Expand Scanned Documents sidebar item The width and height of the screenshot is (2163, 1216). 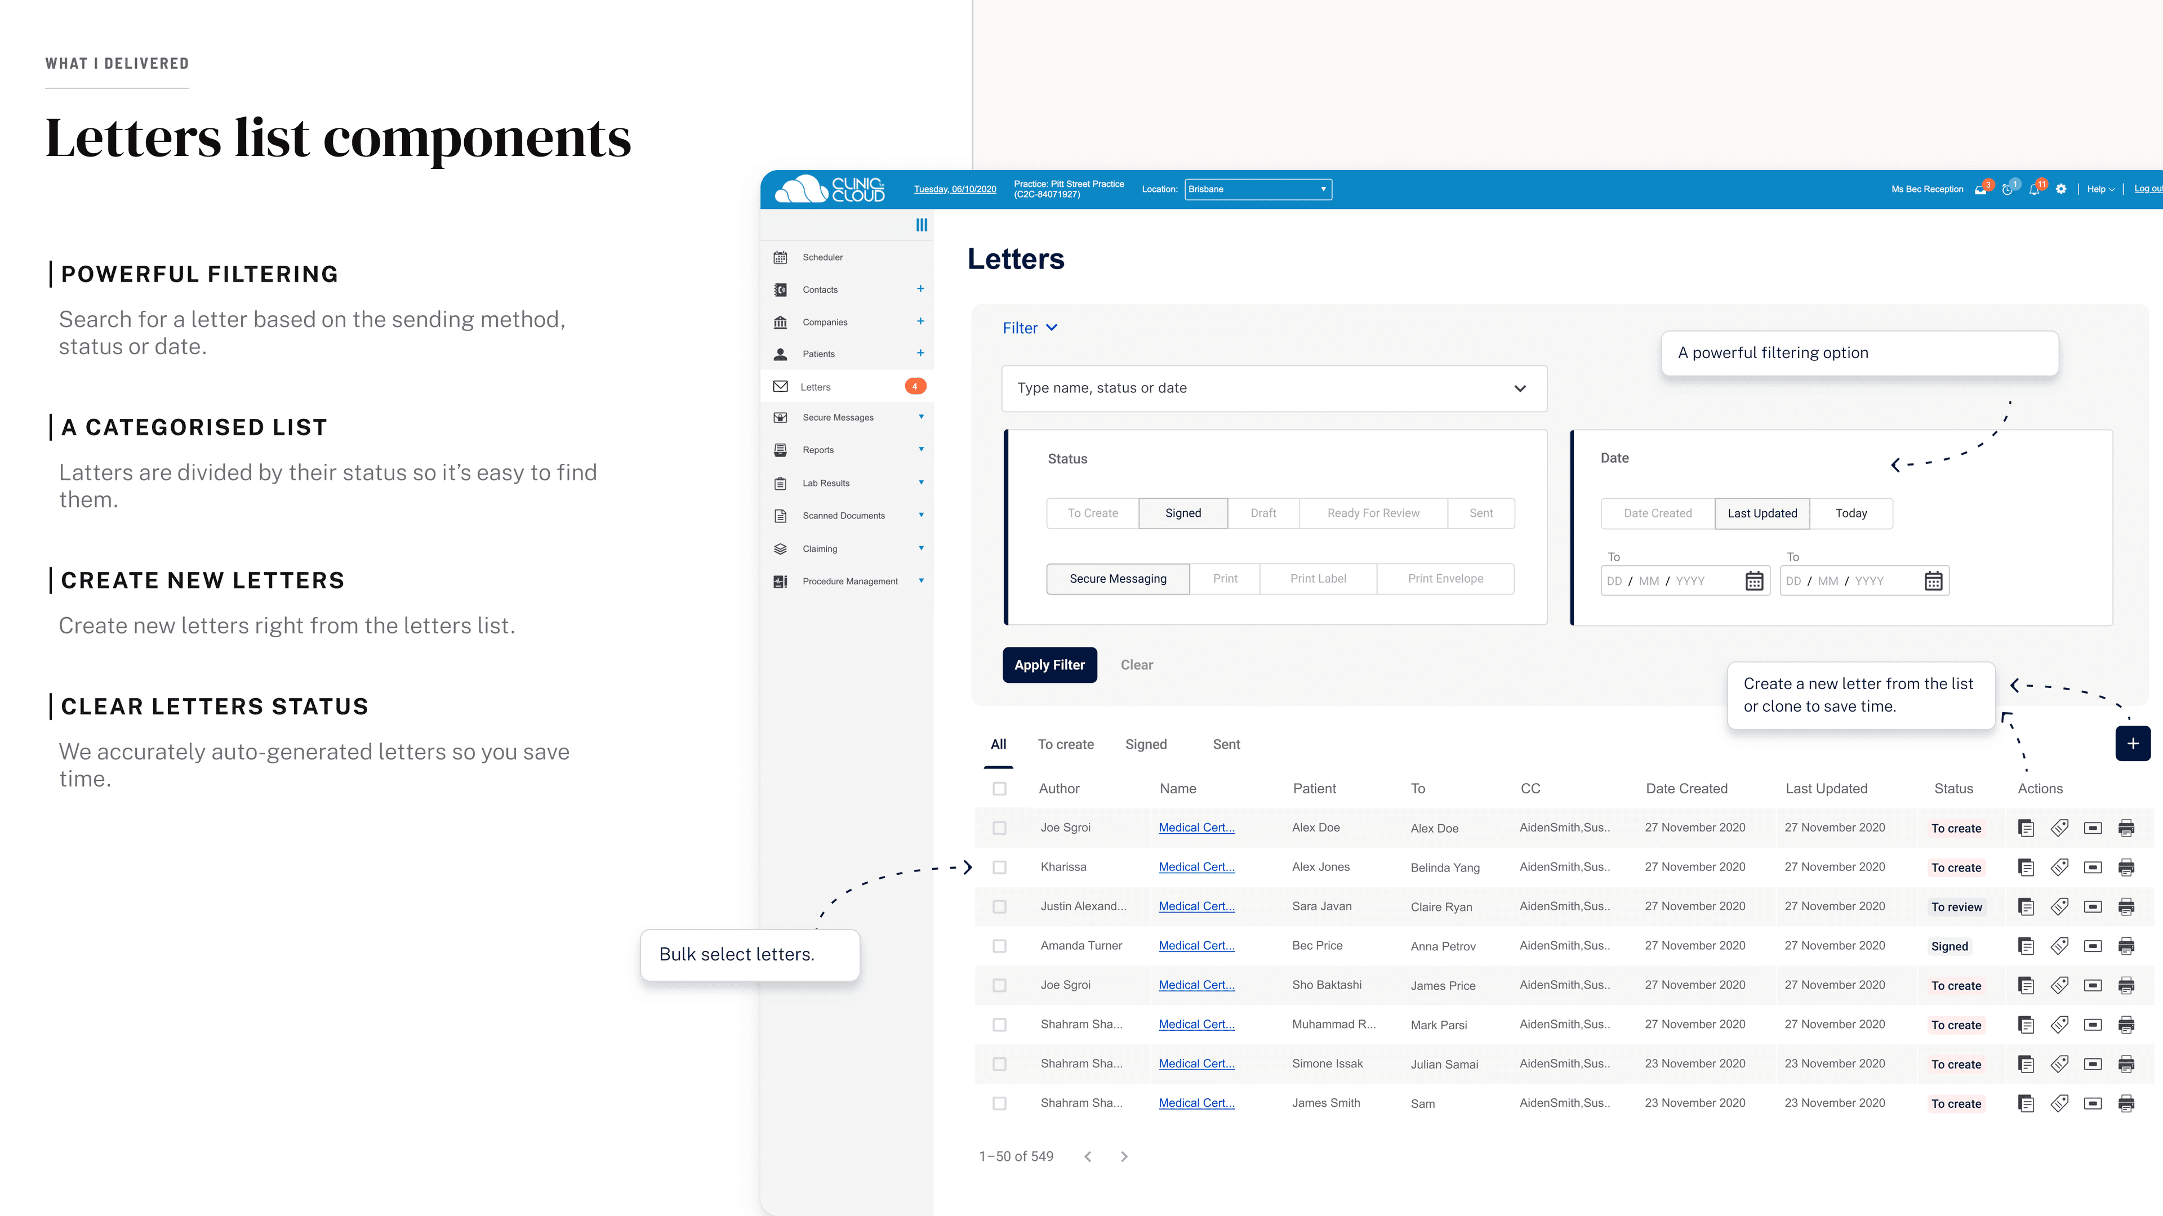pyautogui.click(x=921, y=515)
